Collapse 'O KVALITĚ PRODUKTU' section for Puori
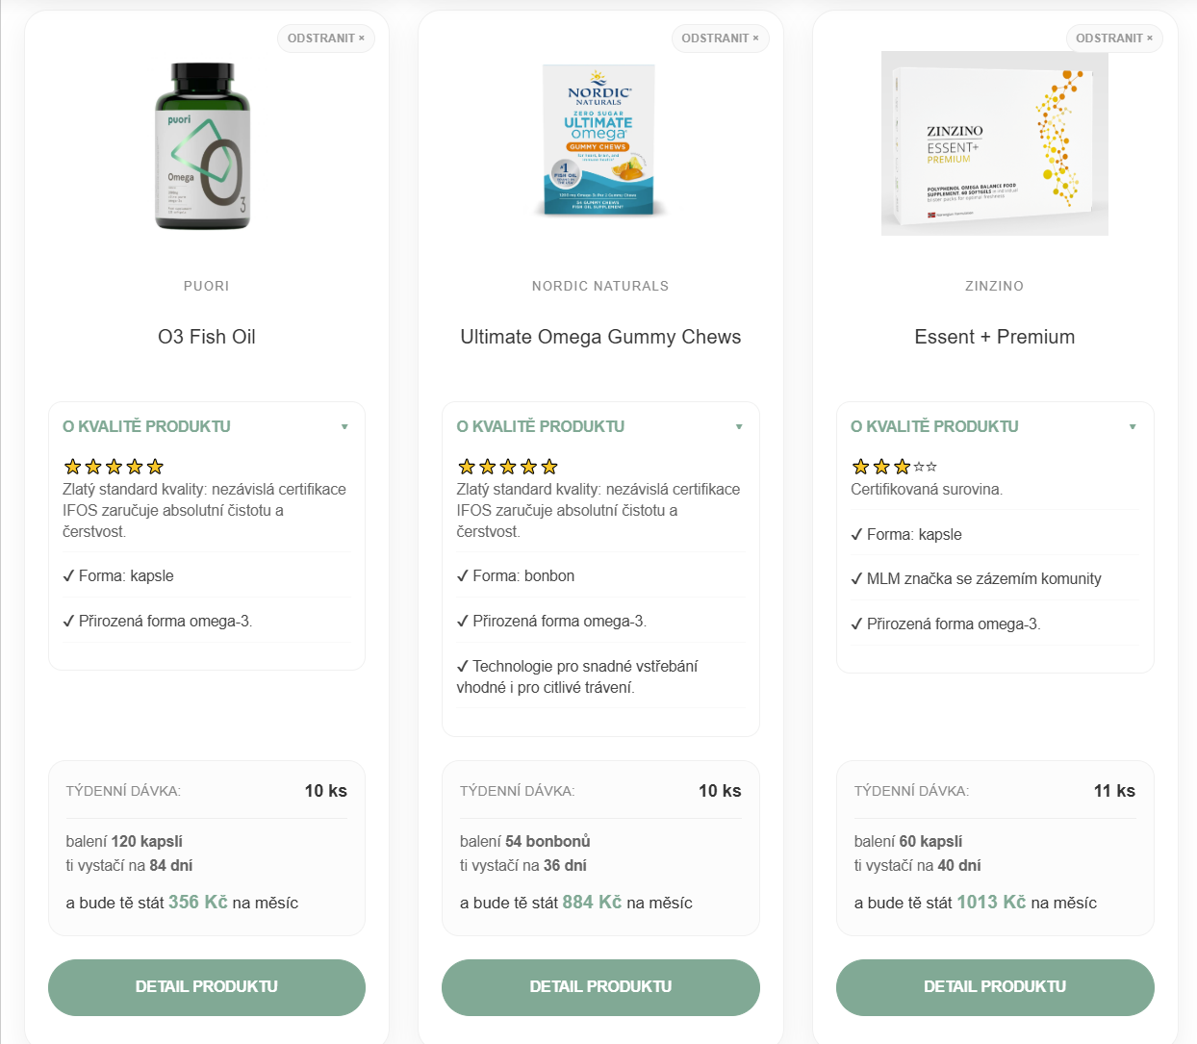This screenshot has height=1044, width=1197. click(344, 425)
